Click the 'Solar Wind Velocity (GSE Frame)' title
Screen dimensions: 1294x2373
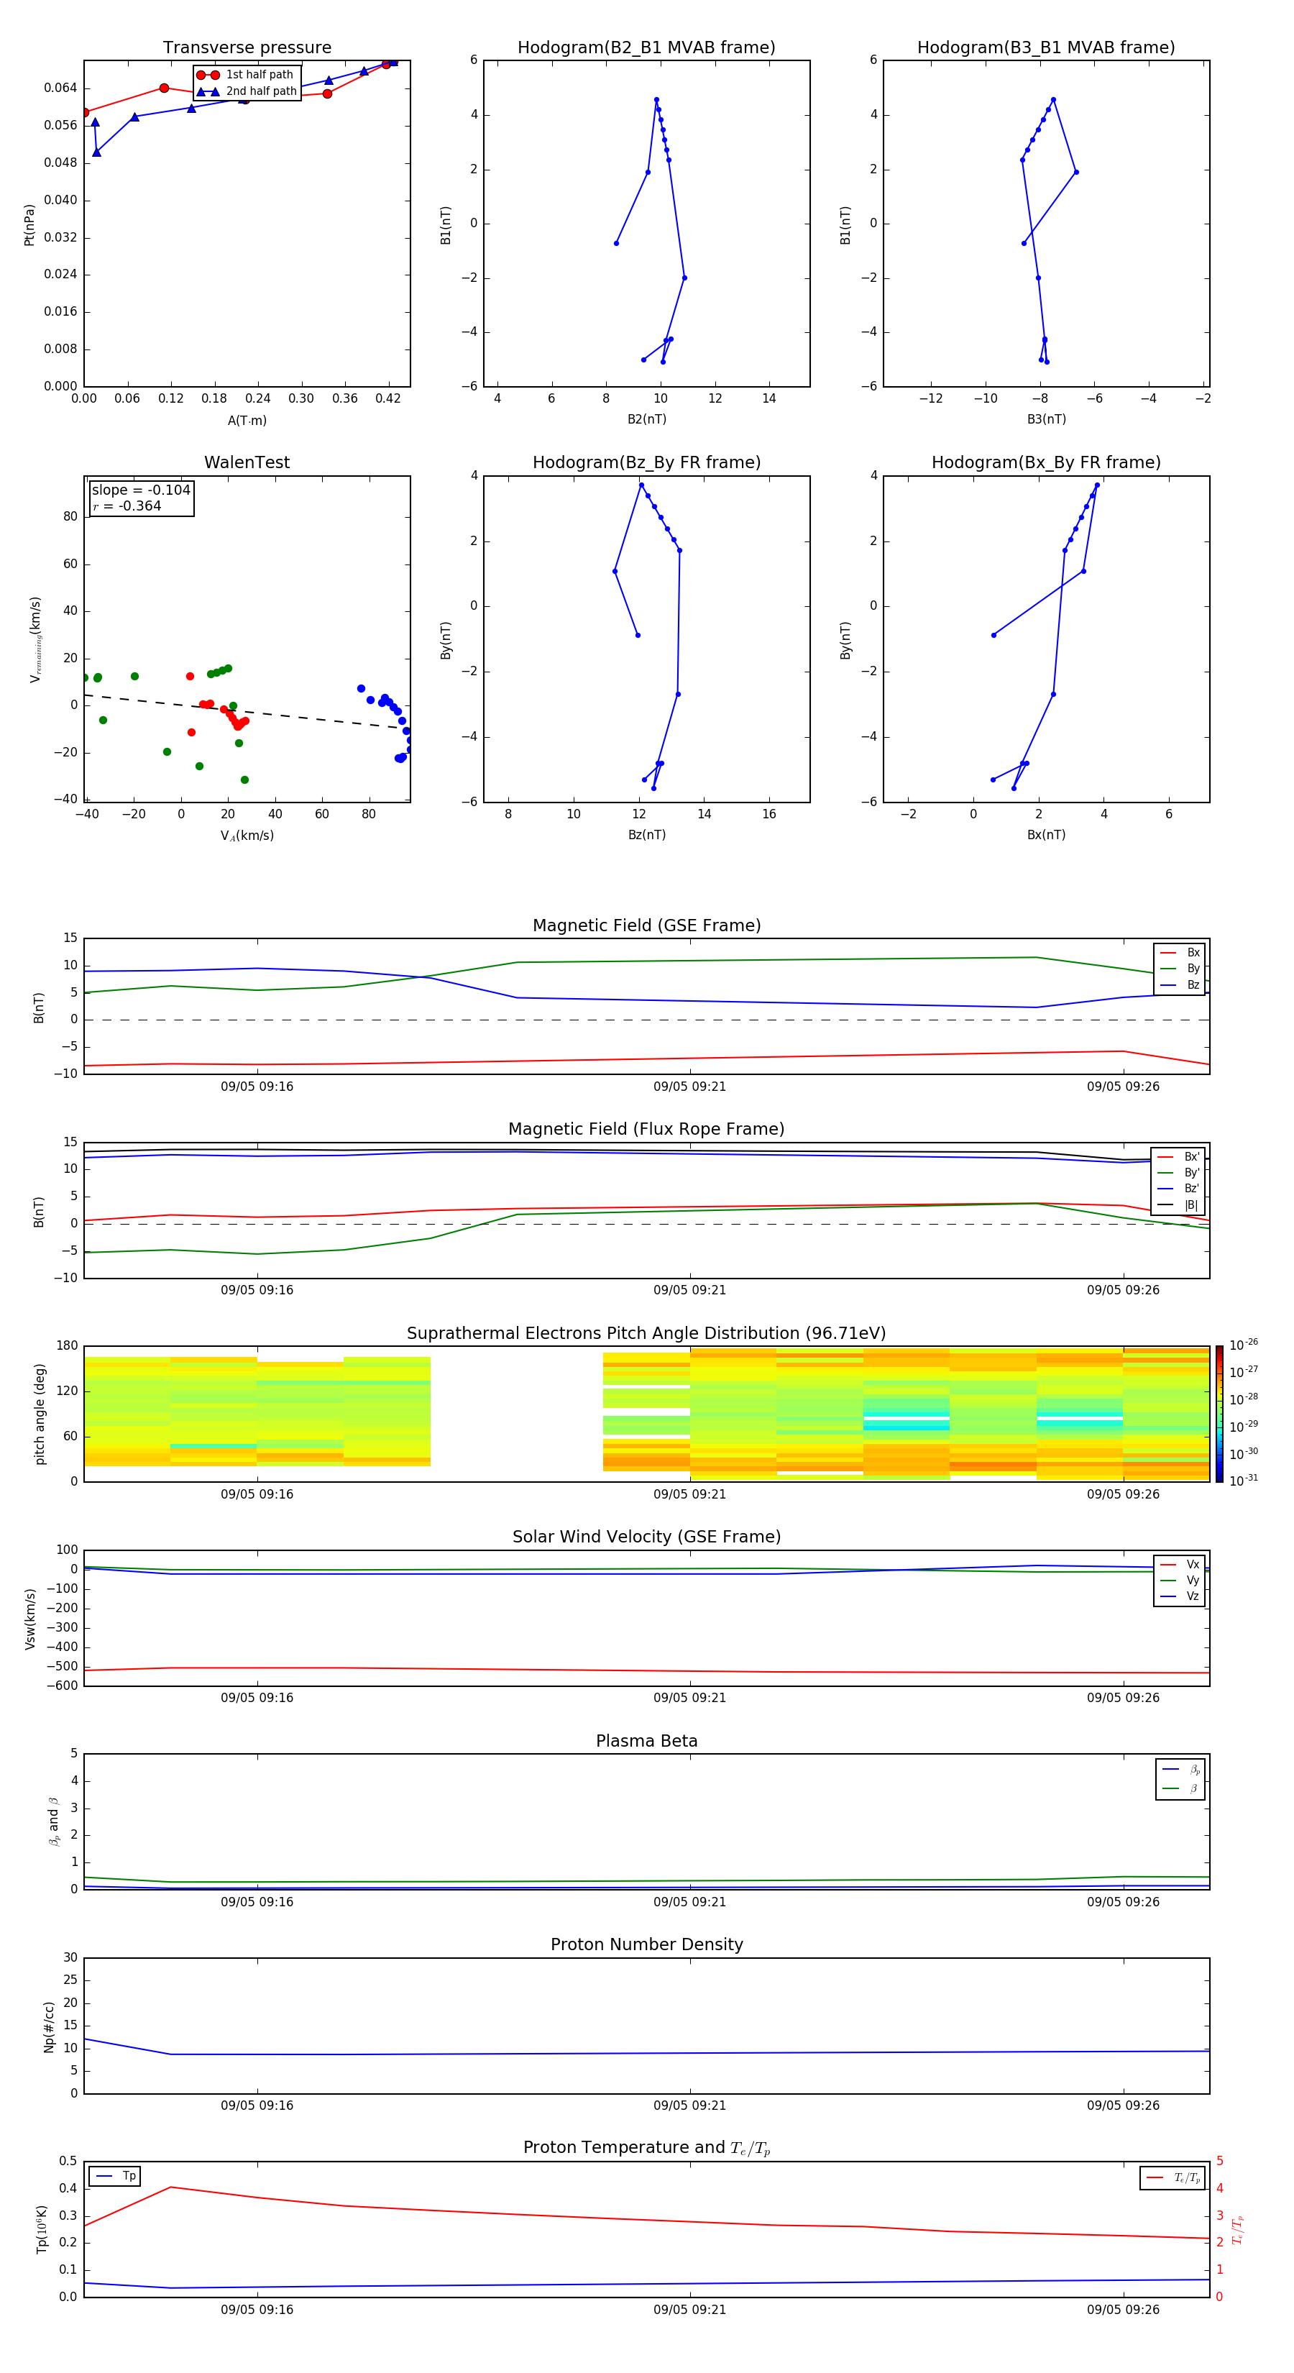[646, 1537]
